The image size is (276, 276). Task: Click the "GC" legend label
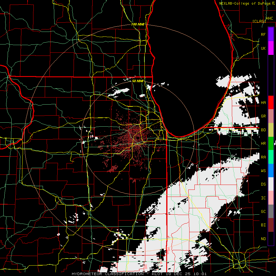263,212
